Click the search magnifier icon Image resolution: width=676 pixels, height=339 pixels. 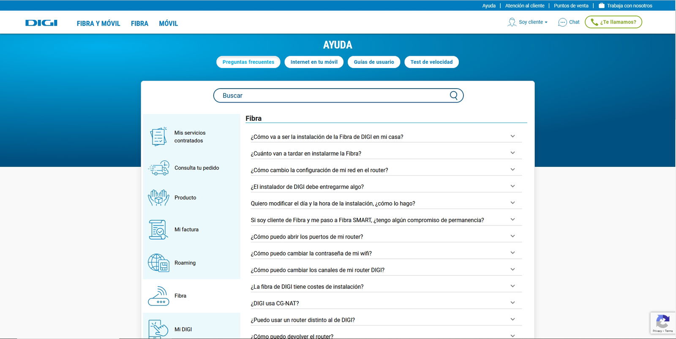tap(454, 95)
